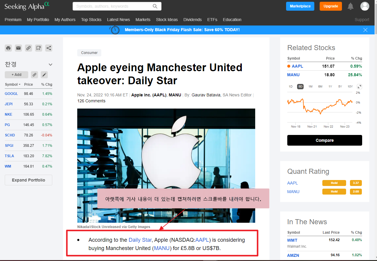Select the 6M chart range
Viewport: 377px width, 261px height.
click(x=320, y=87)
